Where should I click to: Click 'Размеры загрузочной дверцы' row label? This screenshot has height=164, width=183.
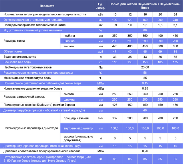tap(24, 97)
